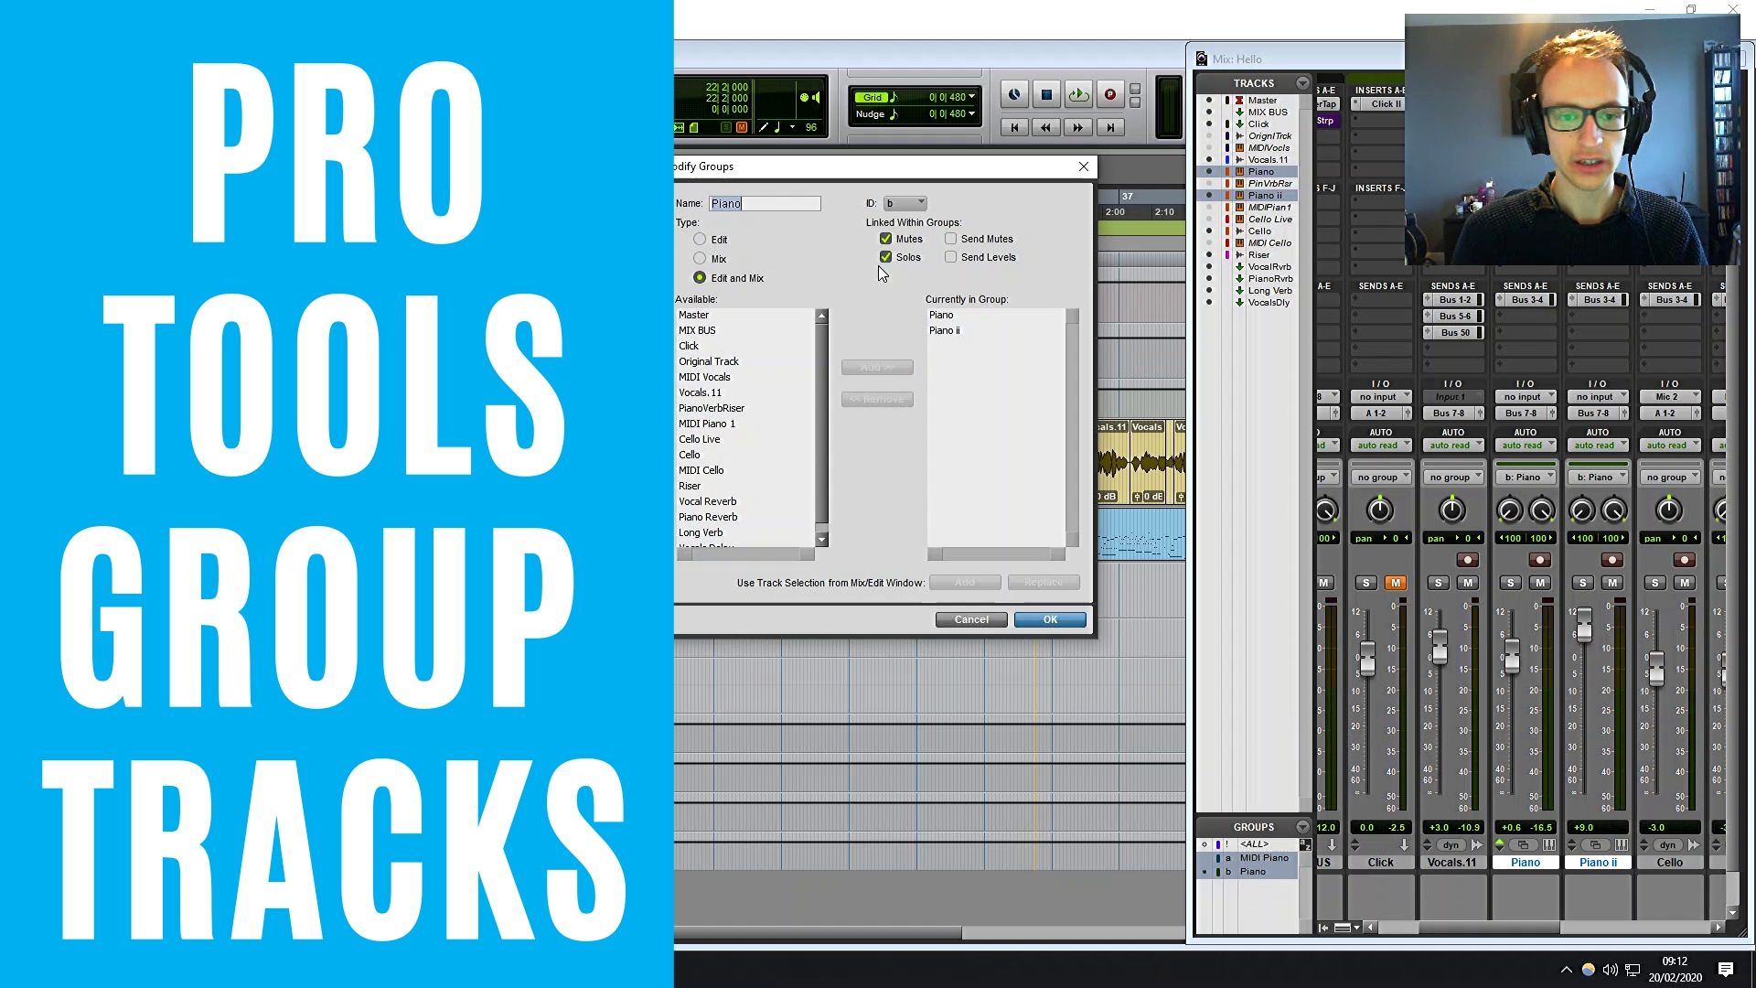Image resolution: width=1756 pixels, height=988 pixels.
Task: Enable loop playback in the transport
Action: (x=1078, y=94)
